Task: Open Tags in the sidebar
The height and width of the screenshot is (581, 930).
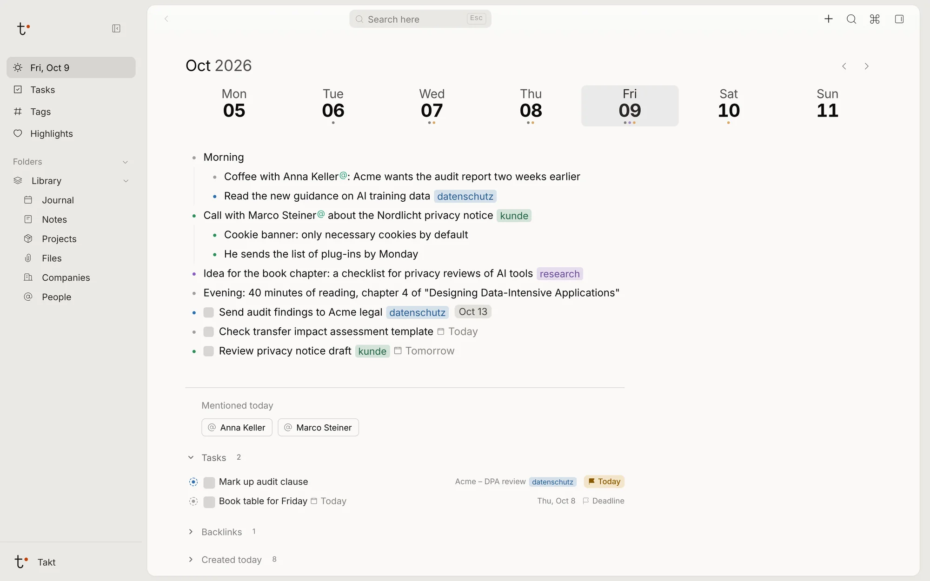Action: click(71, 112)
